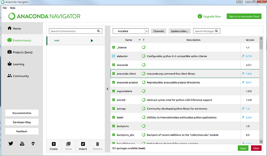Focus the Search Packages field

pos(207,31)
